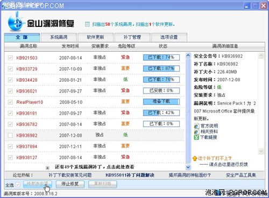Sort by the 漏洞名称 column header
269x198 pixels.
pyautogui.click(x=29, y=46)
